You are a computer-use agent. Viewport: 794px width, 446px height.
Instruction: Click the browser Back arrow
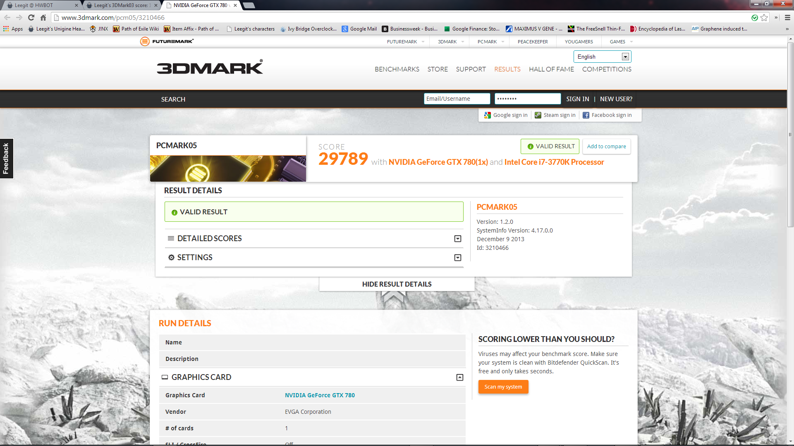coord(7,17)
